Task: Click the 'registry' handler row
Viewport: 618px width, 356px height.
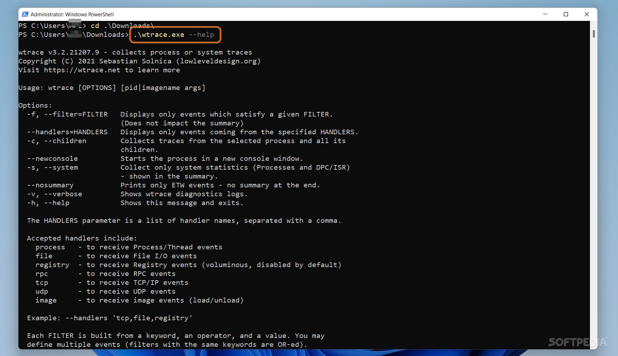Action: [188, 265]
